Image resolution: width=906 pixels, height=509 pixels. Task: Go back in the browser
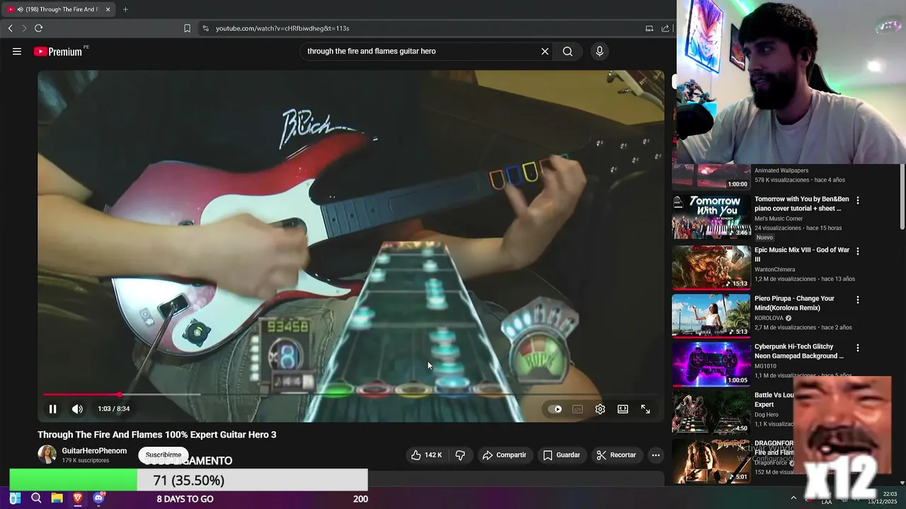[x=11, y=28]
